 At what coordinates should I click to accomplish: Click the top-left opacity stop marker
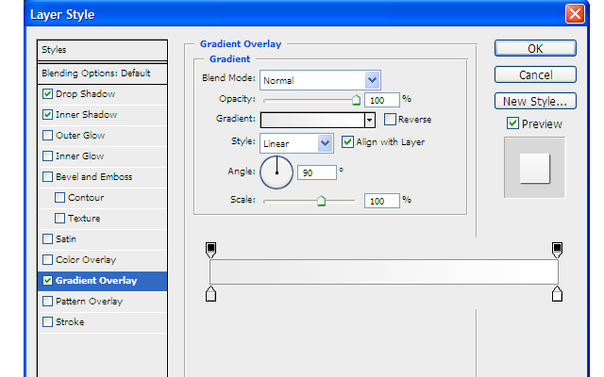[210, 250]
